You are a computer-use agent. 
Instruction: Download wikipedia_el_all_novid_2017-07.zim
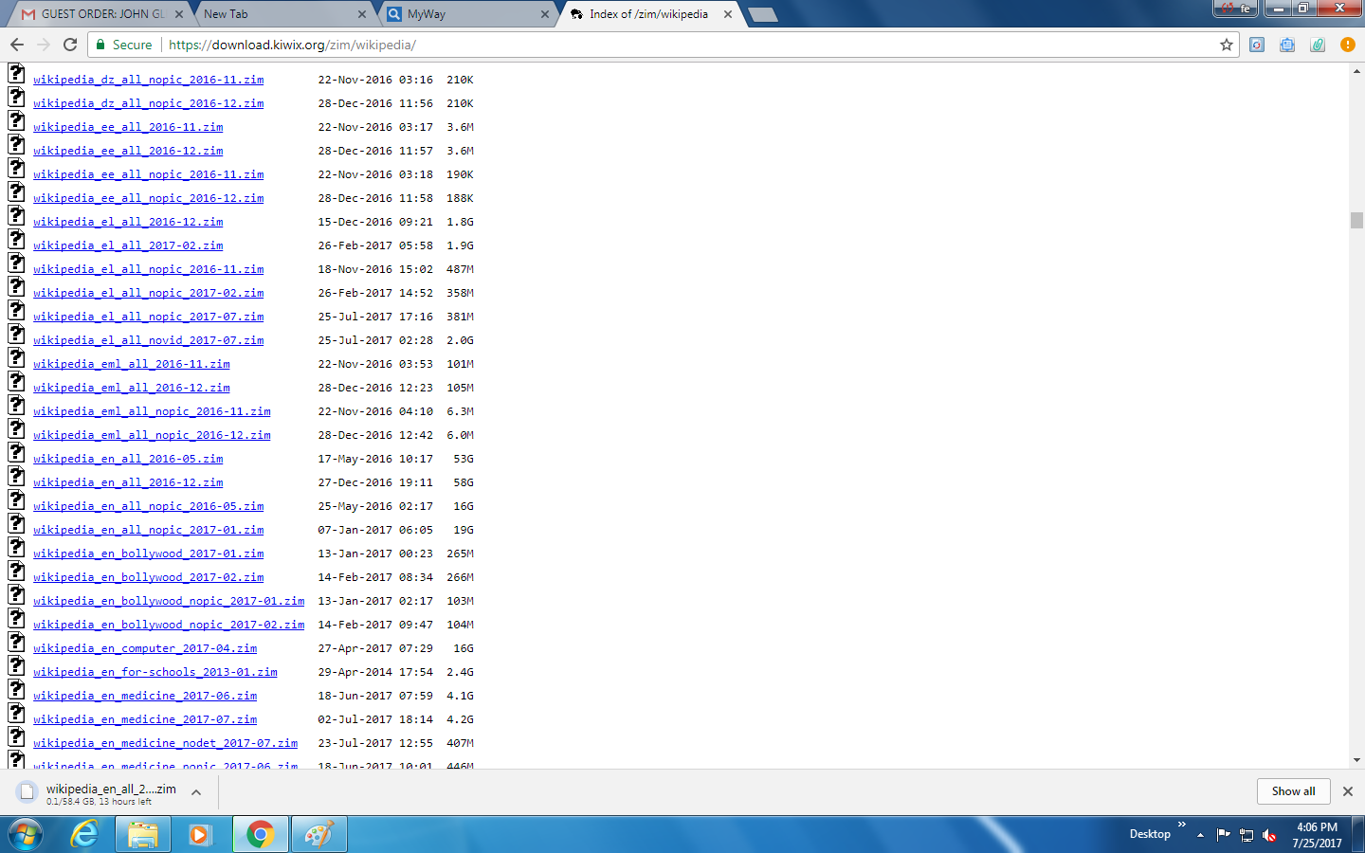click(149, 340)
